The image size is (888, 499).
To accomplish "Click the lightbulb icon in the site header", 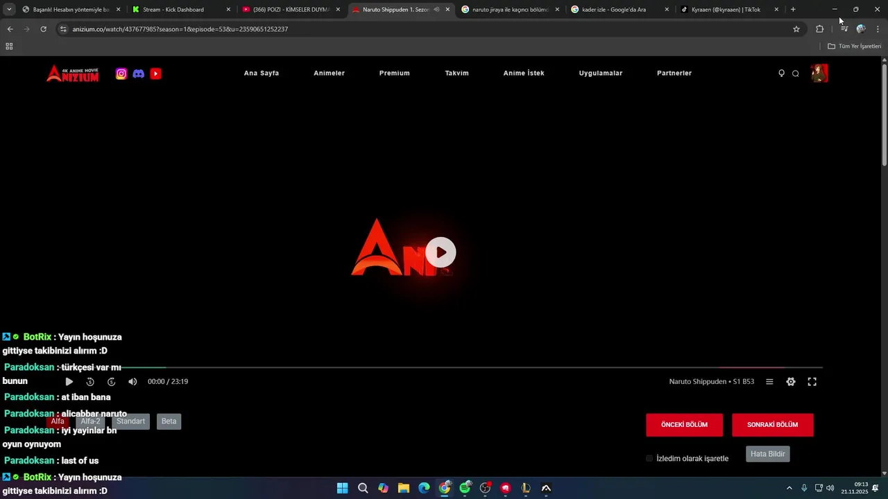I will 781,73.
